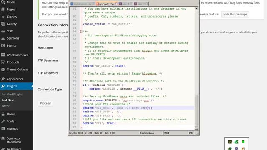Click the $table_prefix line 62
This screenshot has width=267, height=150.
(107, 24)
